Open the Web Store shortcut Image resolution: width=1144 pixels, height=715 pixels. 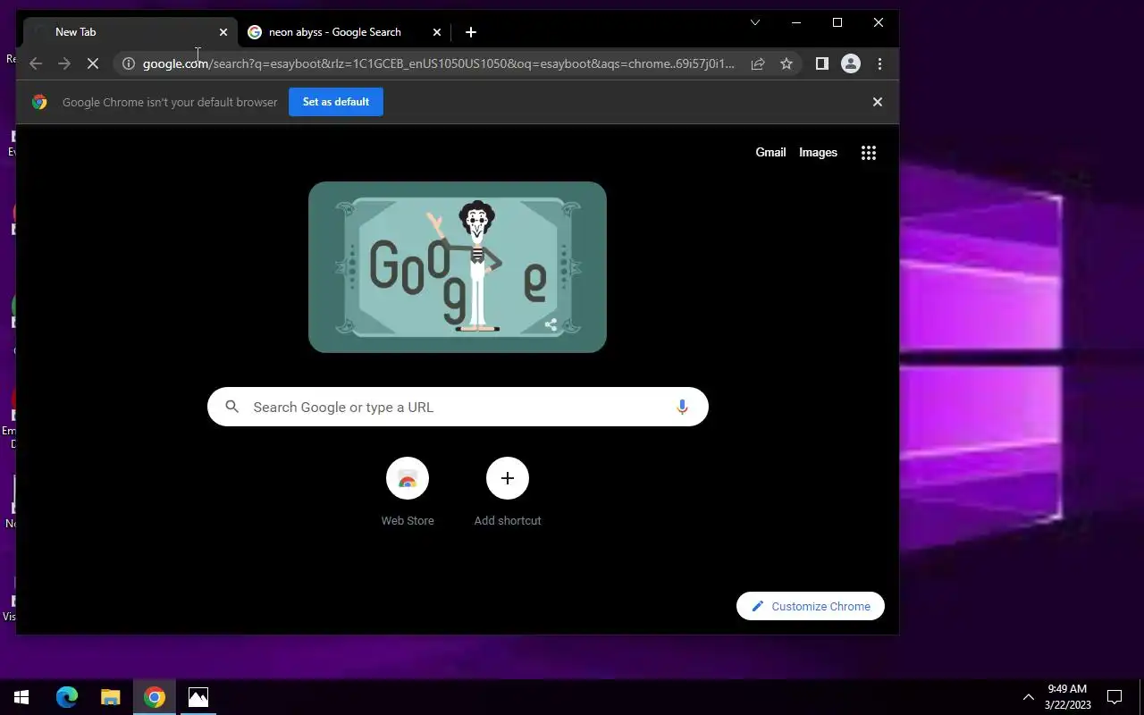(408, 492)
